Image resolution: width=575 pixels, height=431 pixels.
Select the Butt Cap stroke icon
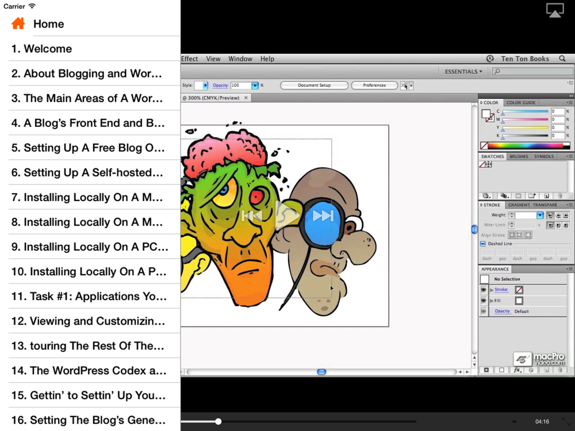tap(550, 215)
